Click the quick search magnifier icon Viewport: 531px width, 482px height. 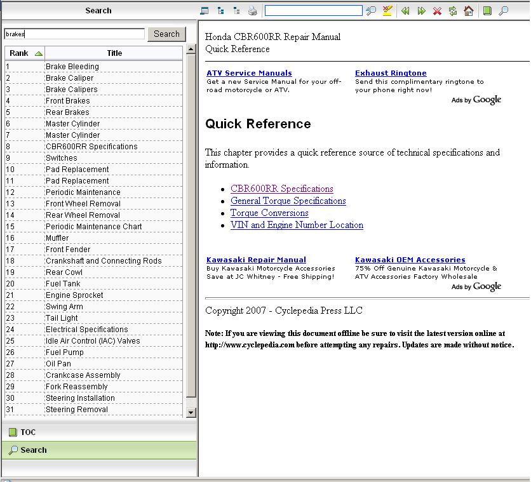coord(371,11)
